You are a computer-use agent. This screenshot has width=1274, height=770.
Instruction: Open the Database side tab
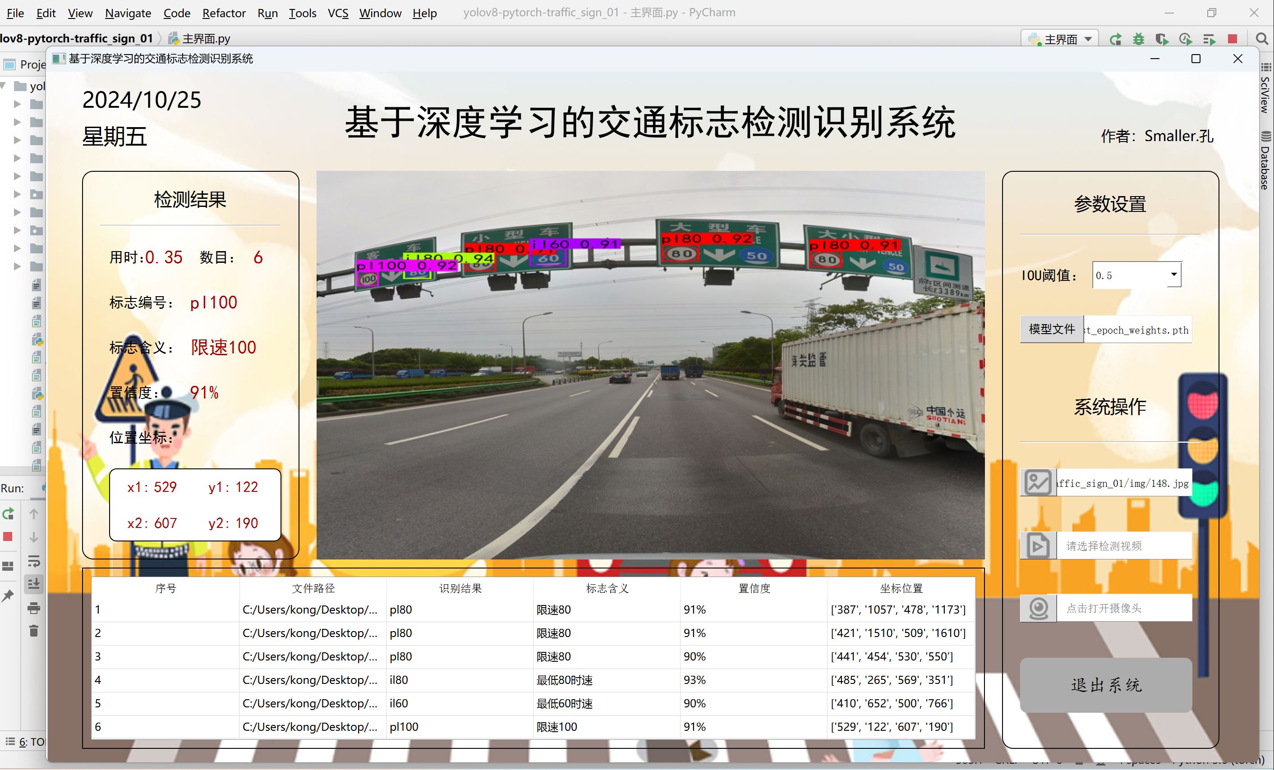pyautogui.click(x=1265, y=162)
